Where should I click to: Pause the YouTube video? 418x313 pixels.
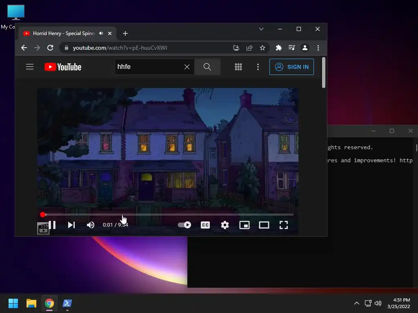point(53,225)
